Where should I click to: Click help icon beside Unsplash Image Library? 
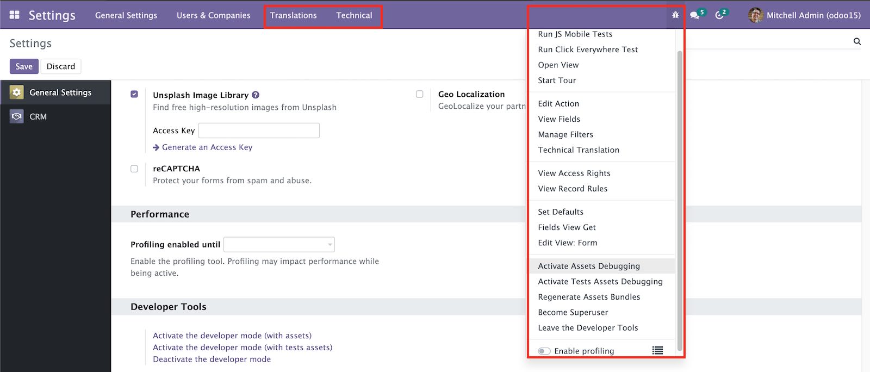[x=256, y=95]
